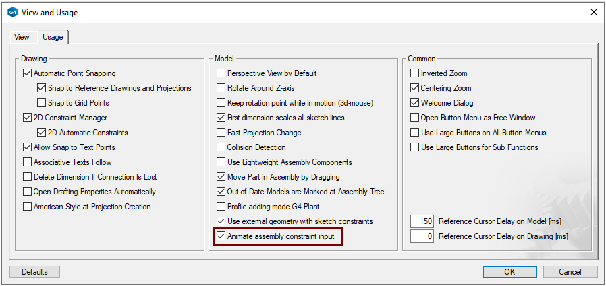Turn on Inverted Zoom
This screenshot has height=286, width=606.
click(415, 73)
